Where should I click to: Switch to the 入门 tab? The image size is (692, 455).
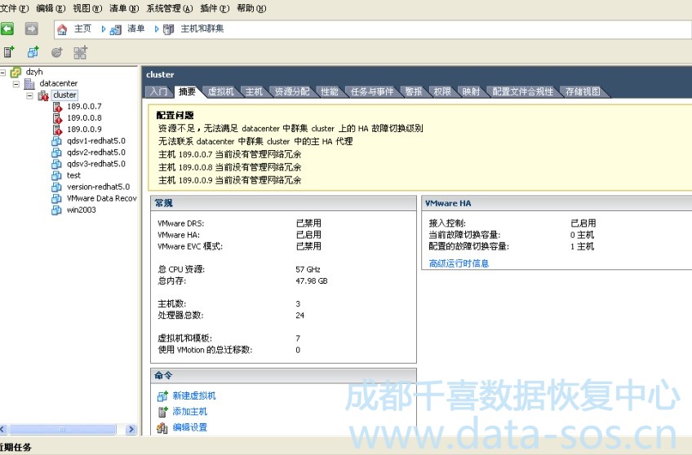click(x=158, y=91)
